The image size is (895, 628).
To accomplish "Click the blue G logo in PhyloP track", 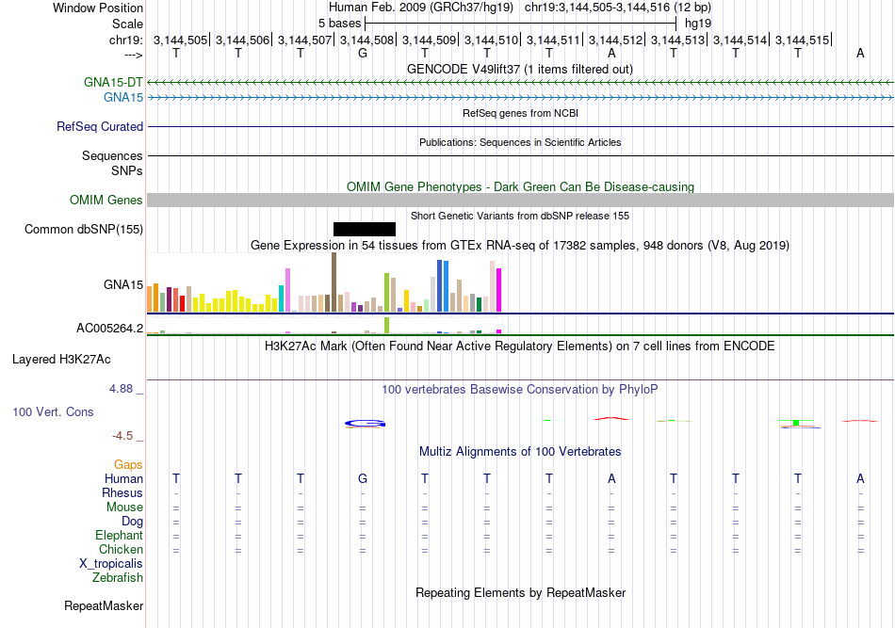I will tap(366, 424).
